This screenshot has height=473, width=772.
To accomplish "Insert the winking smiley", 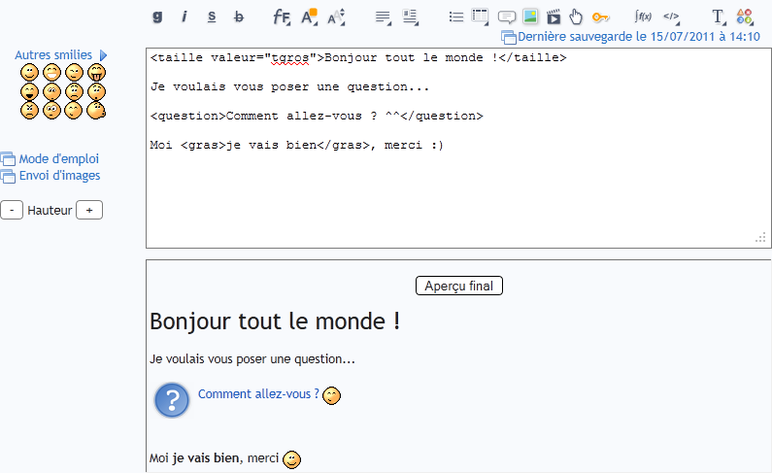I will 75,73.
